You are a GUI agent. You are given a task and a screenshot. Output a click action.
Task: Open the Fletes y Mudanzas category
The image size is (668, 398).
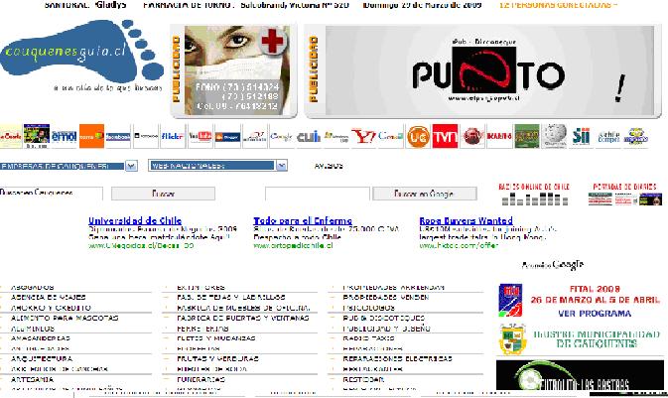216,338
